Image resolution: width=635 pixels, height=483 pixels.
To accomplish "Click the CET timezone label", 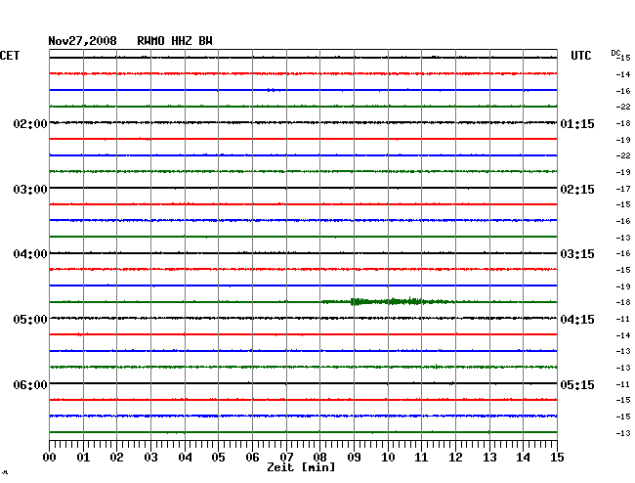I will pos(10,55).
